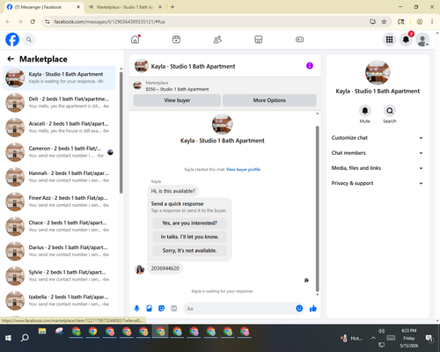Open Cameron - 2 beds 1 bath conversation
This screenshot has height=352, width=440.
pyautogui.click(x=59, y=152)
